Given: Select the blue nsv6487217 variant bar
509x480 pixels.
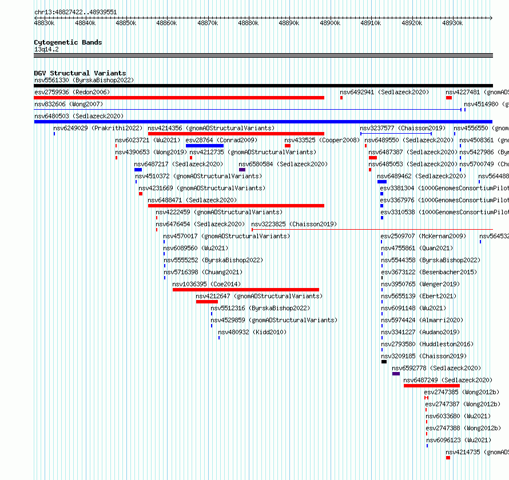Looking at the screenshot, I should 138,170.
